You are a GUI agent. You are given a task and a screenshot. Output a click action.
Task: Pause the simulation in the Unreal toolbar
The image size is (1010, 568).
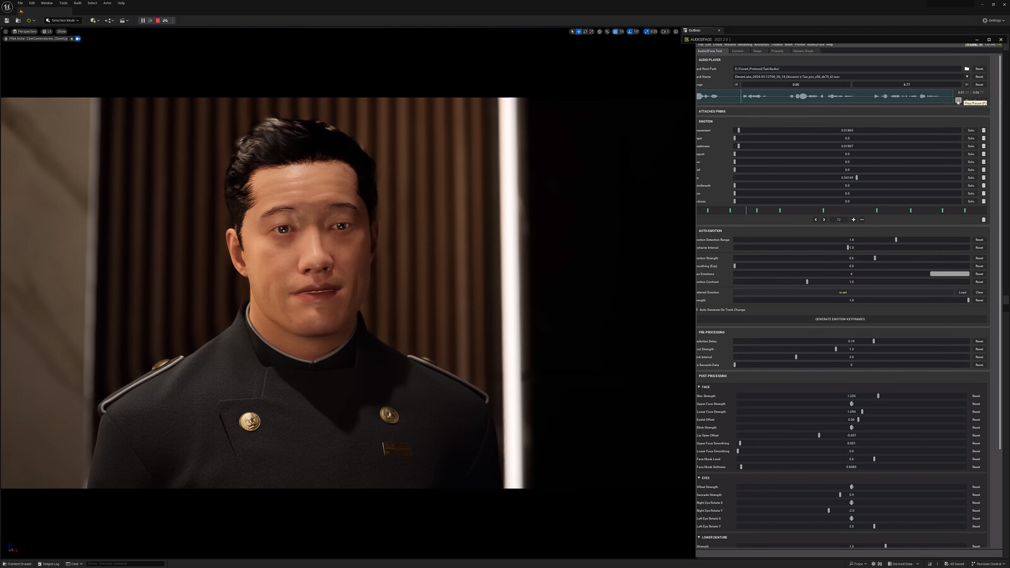coord(143,21)
